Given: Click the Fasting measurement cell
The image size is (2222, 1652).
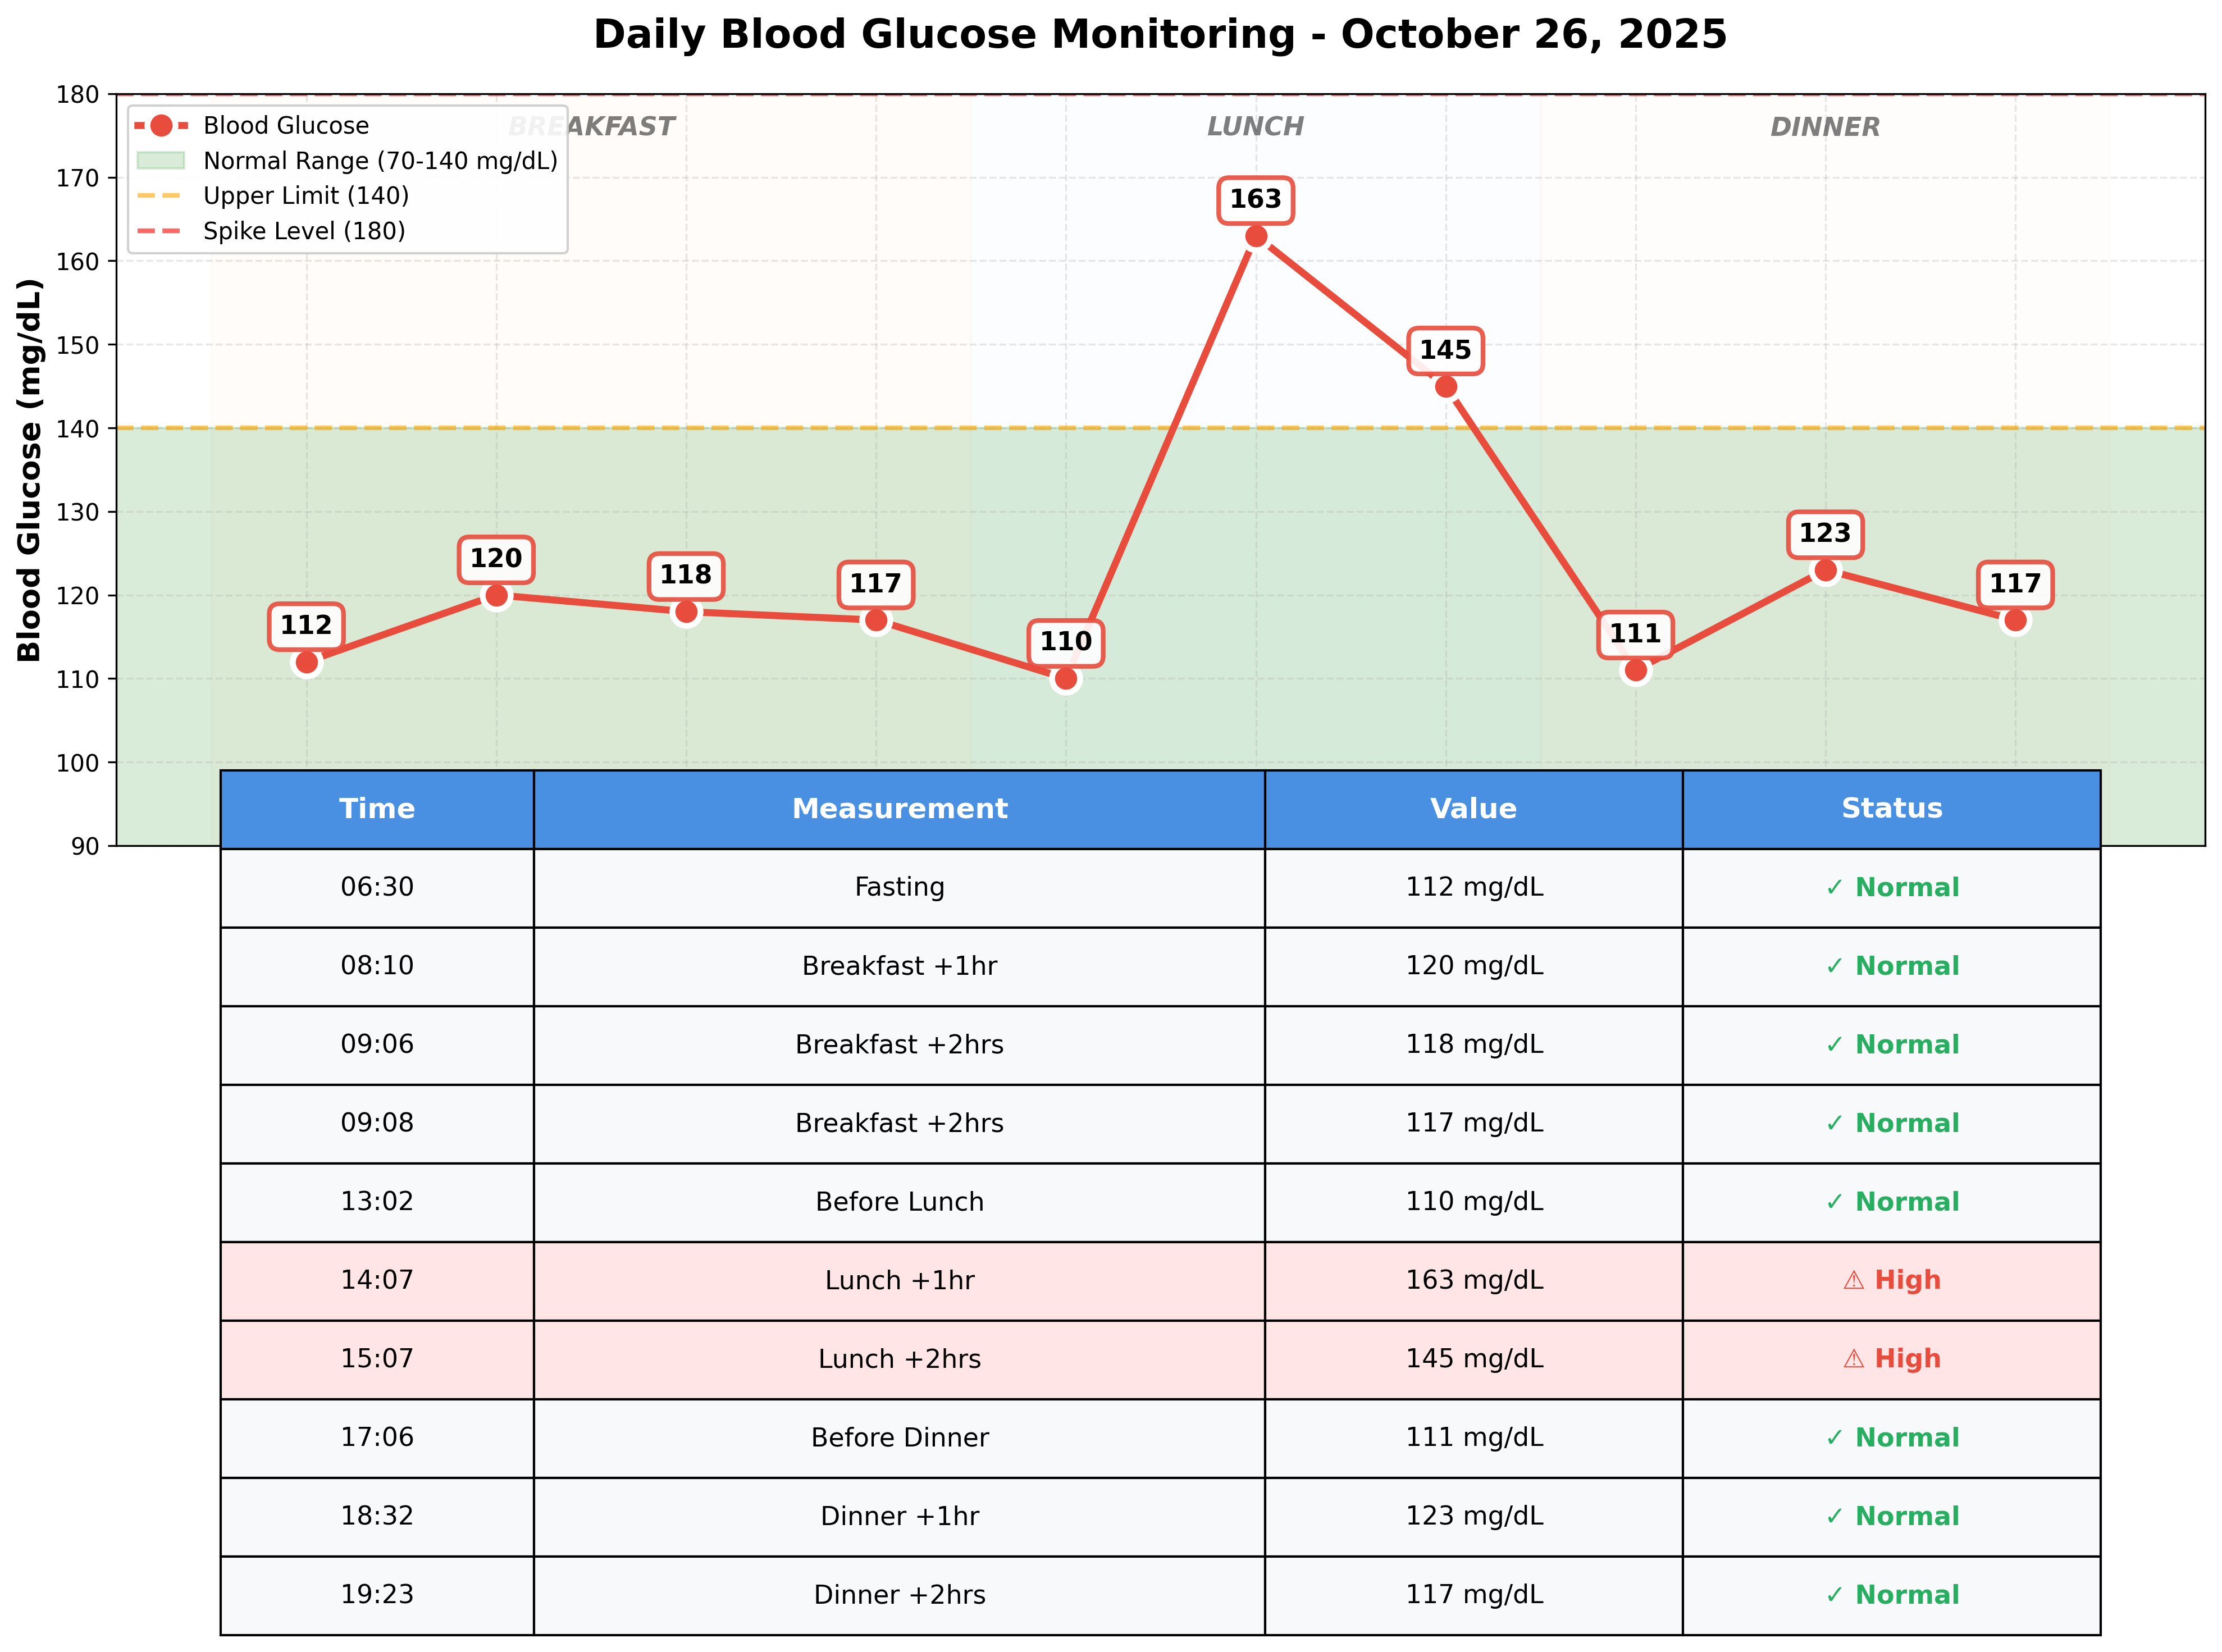Looking at the screenshot, I should [899, 888].
